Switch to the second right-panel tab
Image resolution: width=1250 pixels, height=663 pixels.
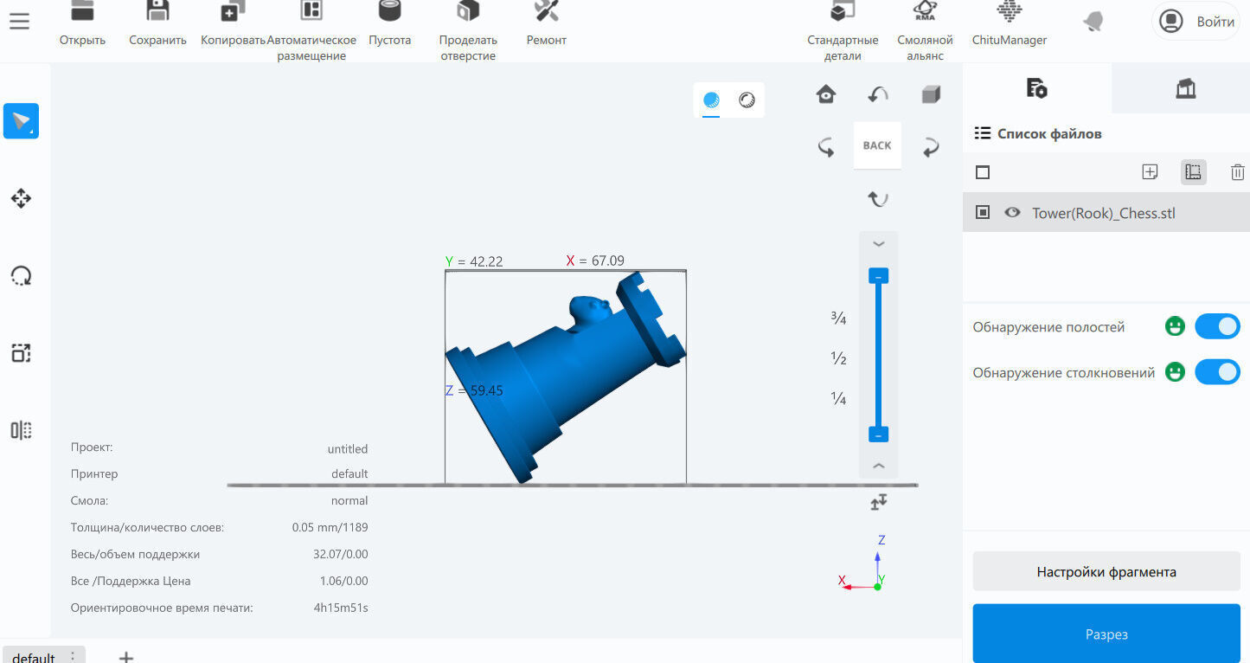(1185, 88)
